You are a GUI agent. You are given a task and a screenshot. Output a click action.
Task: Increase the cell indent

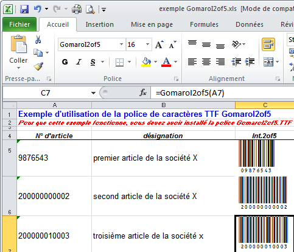tap(250, 61)
